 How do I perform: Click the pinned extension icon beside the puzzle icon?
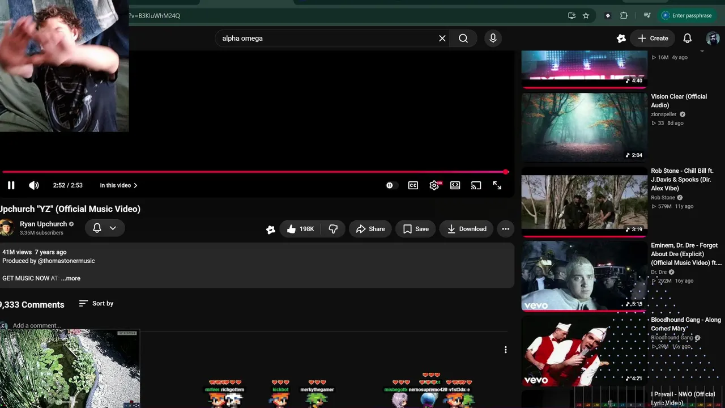tap(608, 16)
